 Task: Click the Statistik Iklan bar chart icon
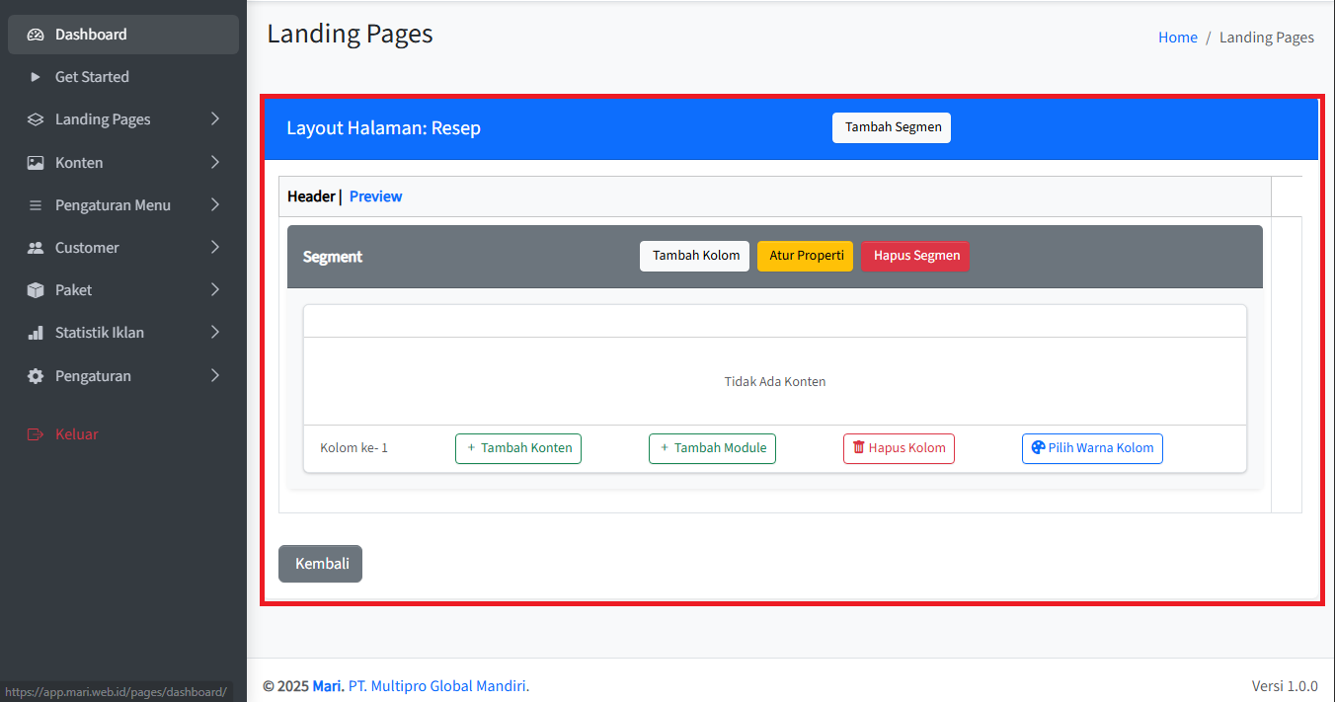click(x=36, y=333)
